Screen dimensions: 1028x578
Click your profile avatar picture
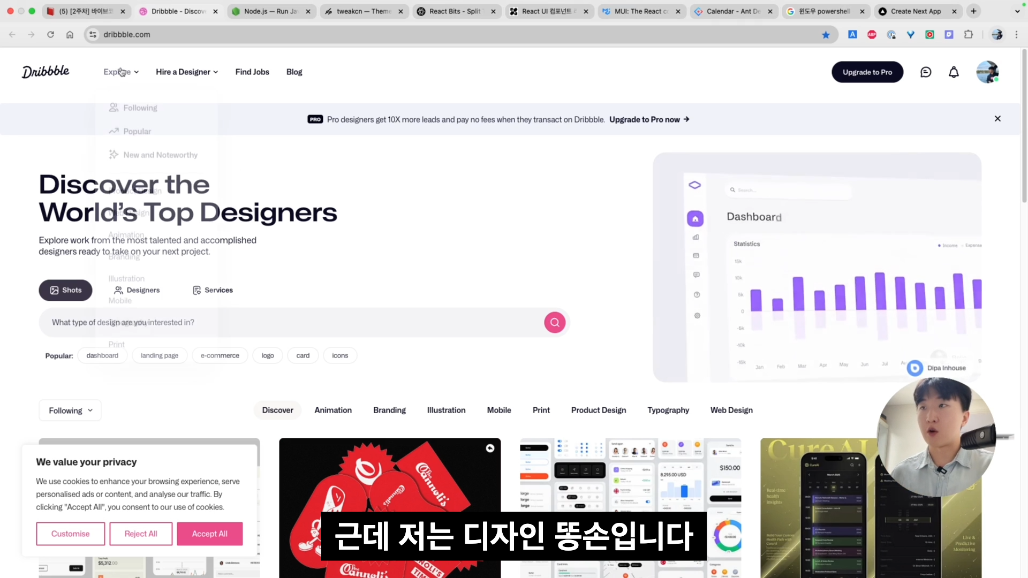pos(988,72)
